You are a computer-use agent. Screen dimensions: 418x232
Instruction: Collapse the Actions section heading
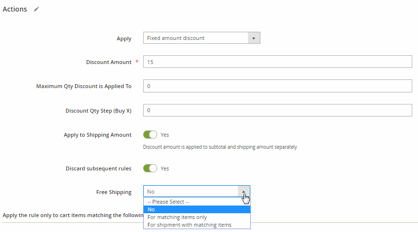tap(15, 9)
